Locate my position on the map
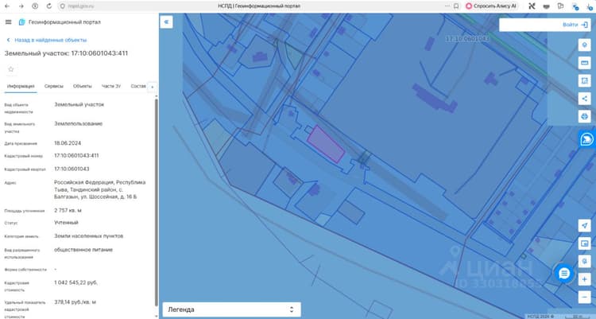 [584, 225]
